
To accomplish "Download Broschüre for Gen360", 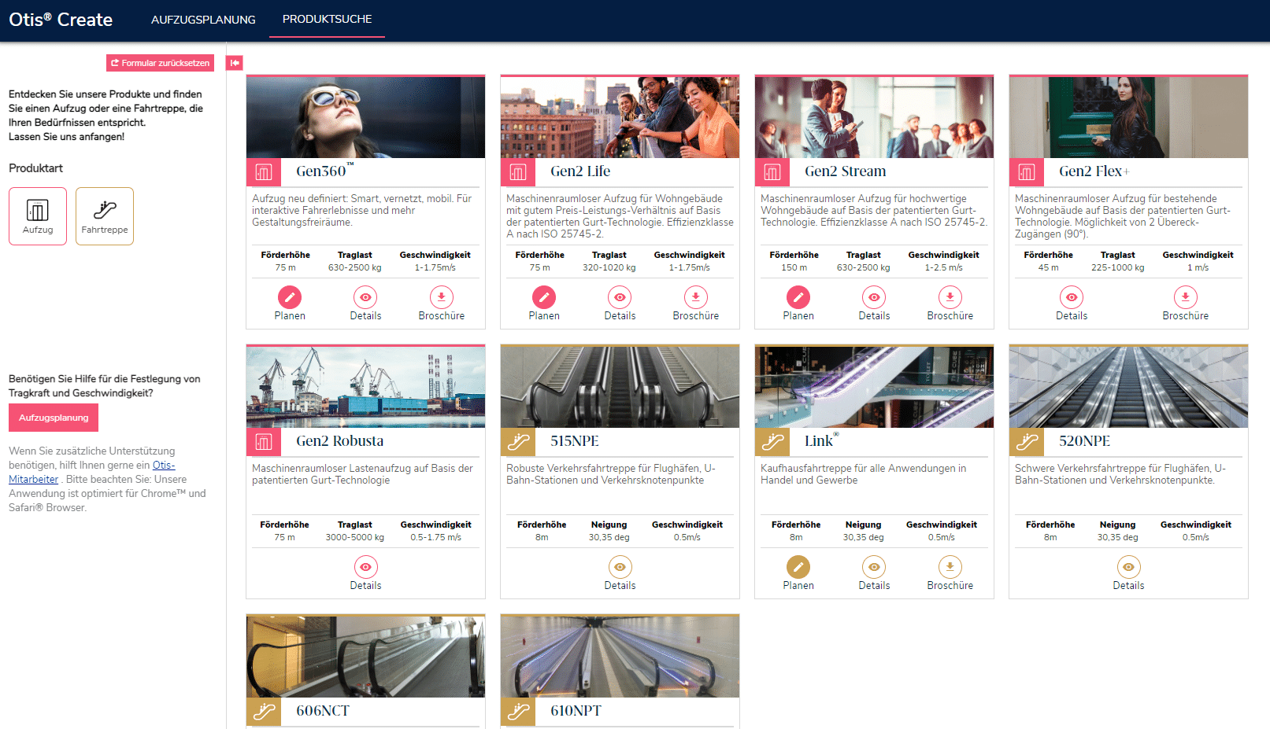I will 442,297.
